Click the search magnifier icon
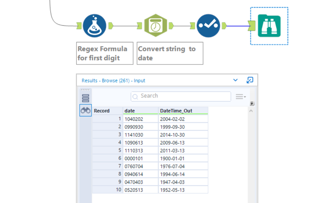312x203 pixels. [135, 97]
